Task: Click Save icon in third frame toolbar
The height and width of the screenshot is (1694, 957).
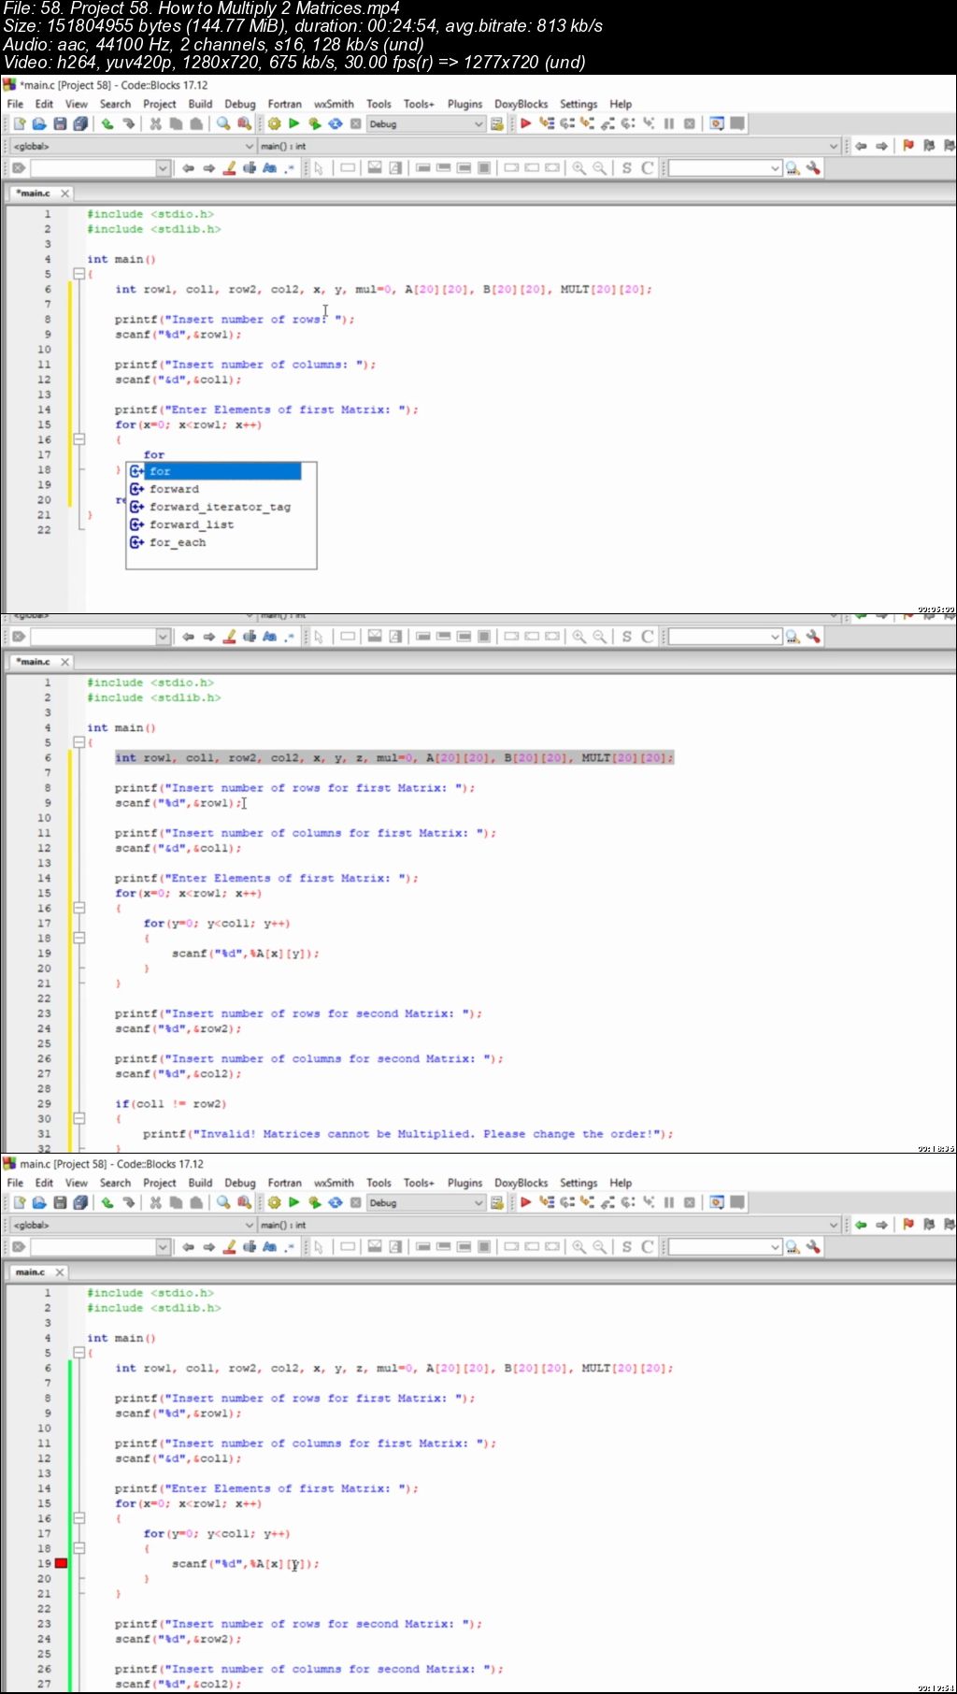Action: tap(60, 1202)
